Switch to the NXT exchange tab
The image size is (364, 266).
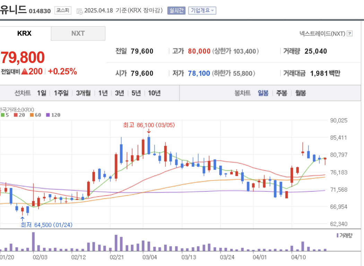click(78, 33)
